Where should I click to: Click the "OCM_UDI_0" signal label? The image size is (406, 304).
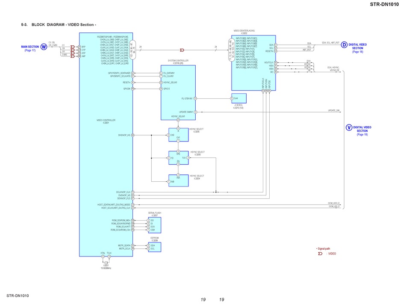[x=334, y=207]
